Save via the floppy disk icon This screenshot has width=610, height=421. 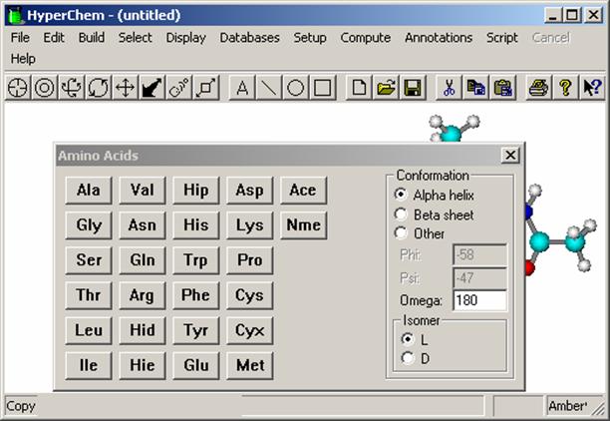[x=413, y=88]
